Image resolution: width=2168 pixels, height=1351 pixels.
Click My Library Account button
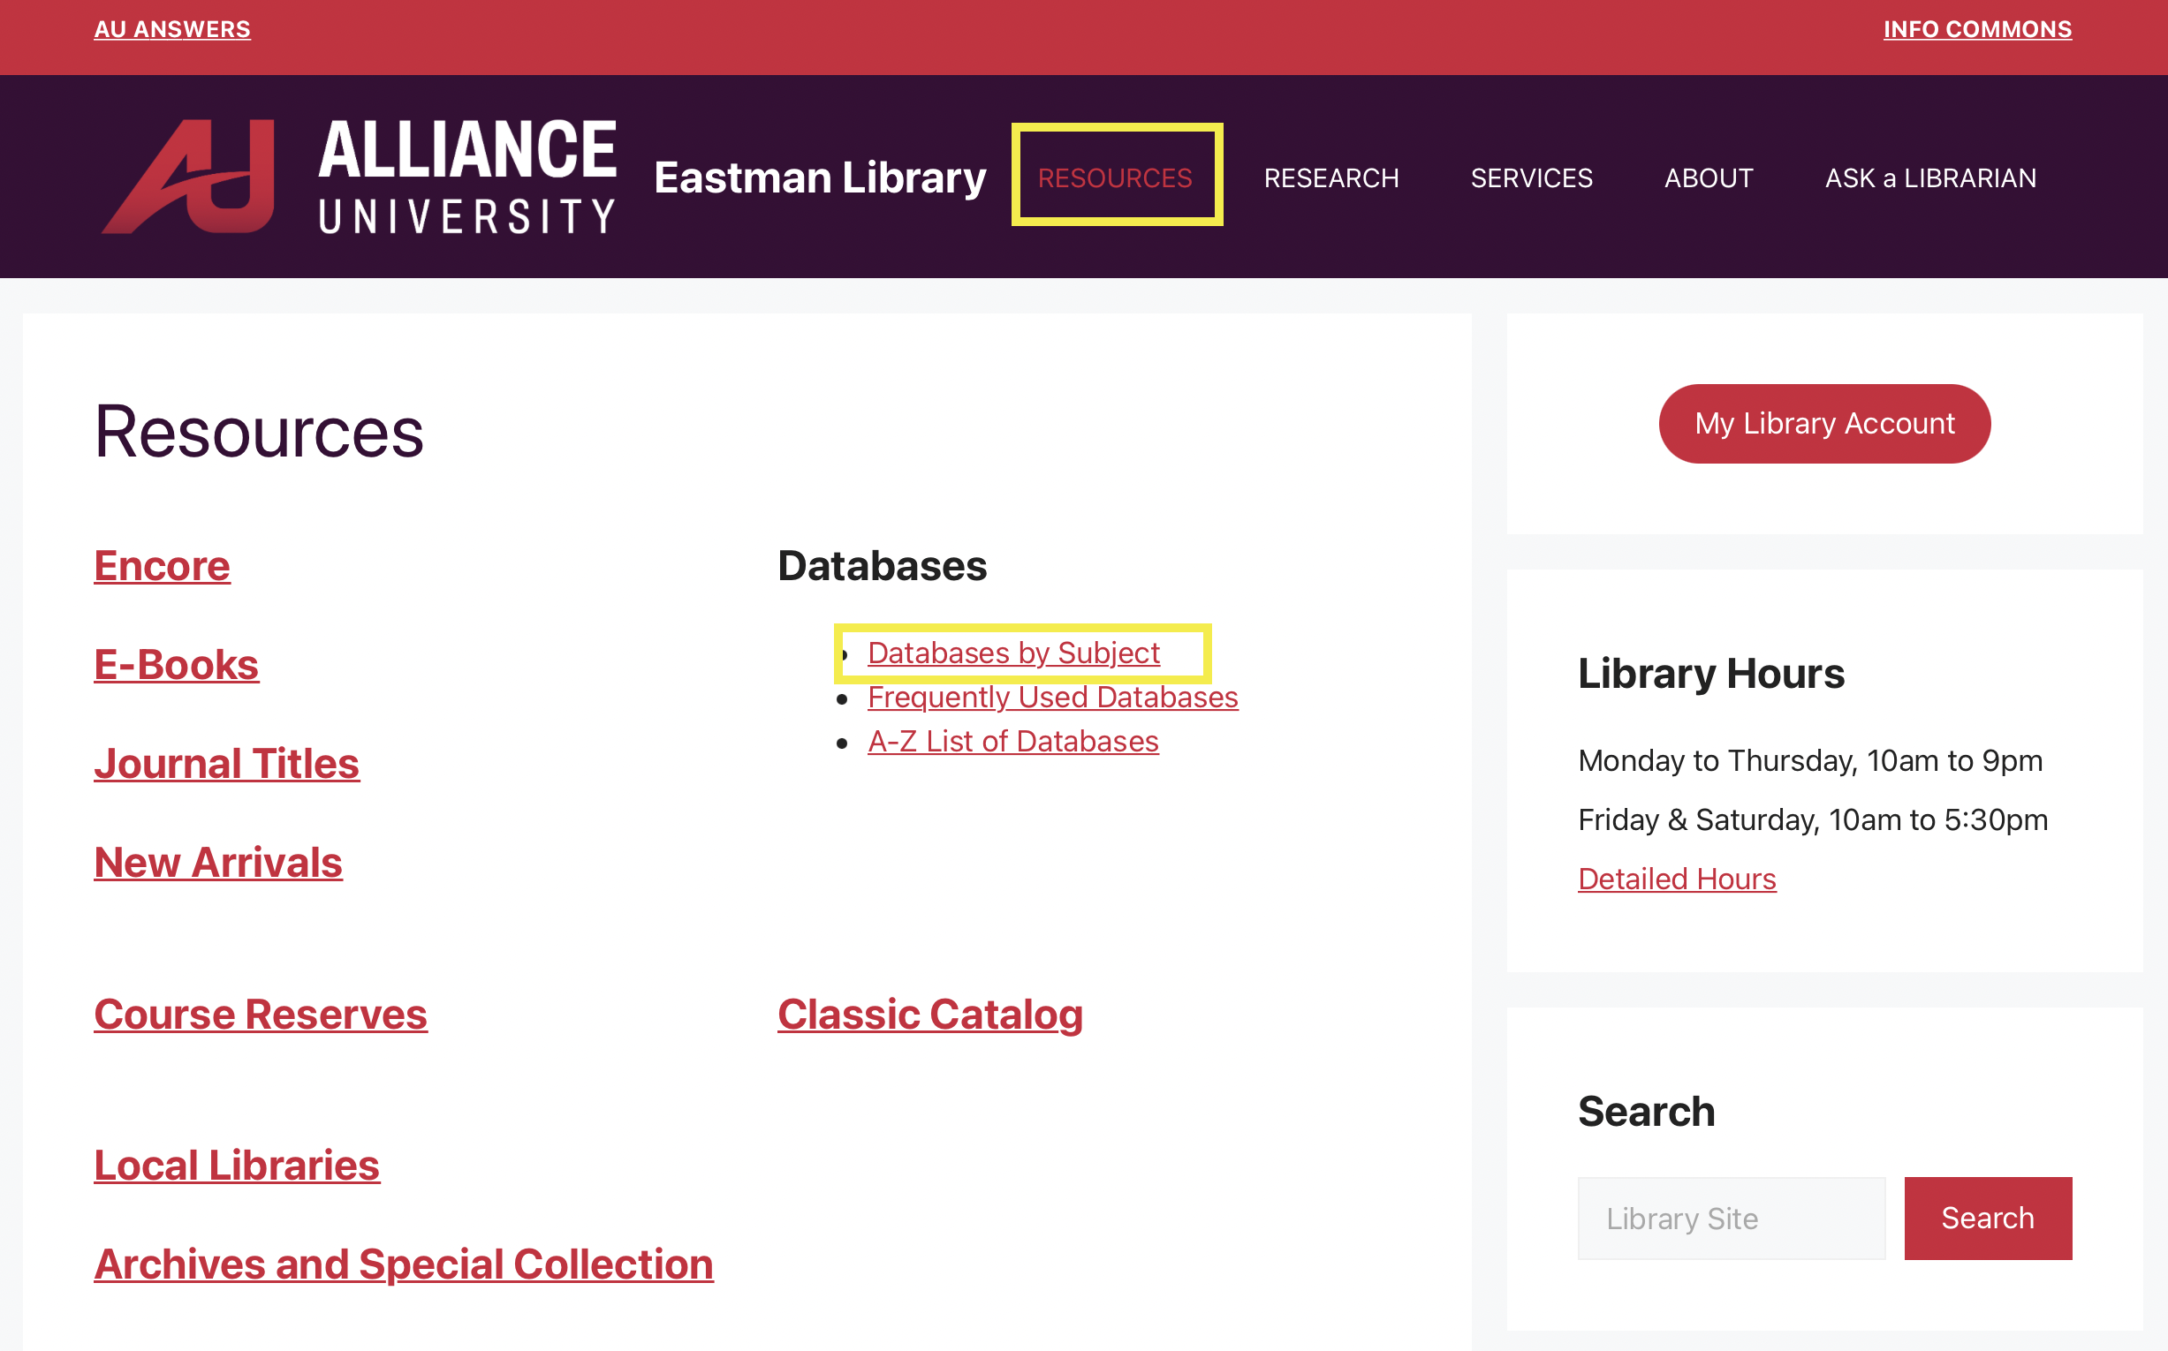[1824, 424]
